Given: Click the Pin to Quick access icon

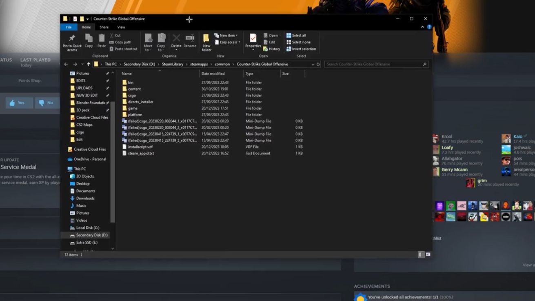Looking at the screenshot, I should [x=72, y=42].
